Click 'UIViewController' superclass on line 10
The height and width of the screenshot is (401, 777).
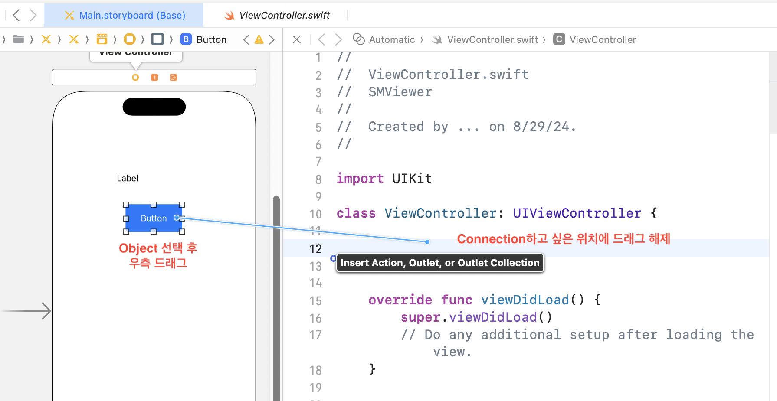(577, 213)
